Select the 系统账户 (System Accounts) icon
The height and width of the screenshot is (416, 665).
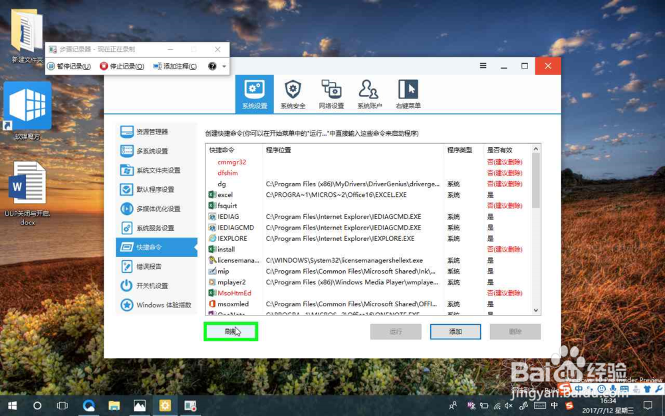coord(370,93)
